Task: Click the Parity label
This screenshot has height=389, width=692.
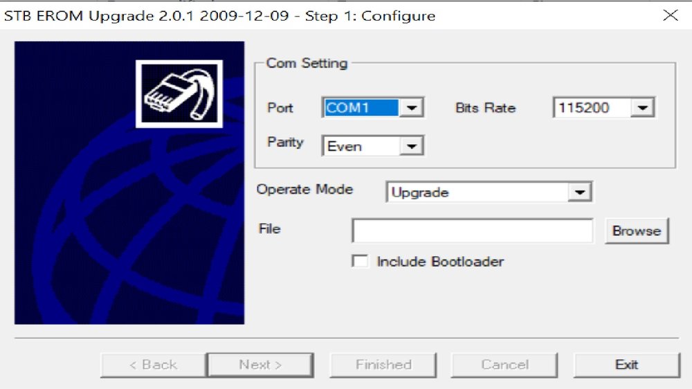Action: 286,142
